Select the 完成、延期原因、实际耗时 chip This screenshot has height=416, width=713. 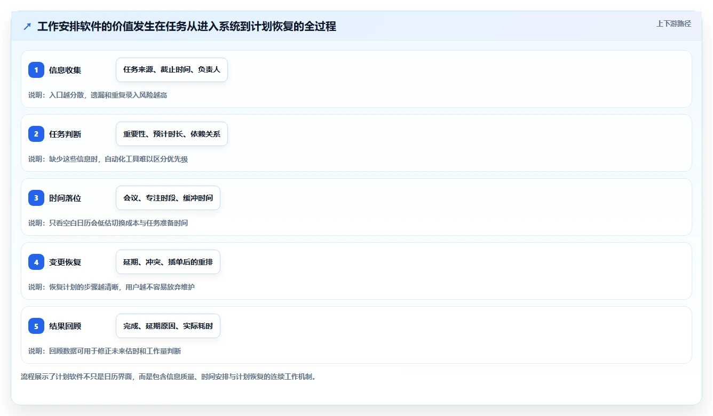(168, 326)
